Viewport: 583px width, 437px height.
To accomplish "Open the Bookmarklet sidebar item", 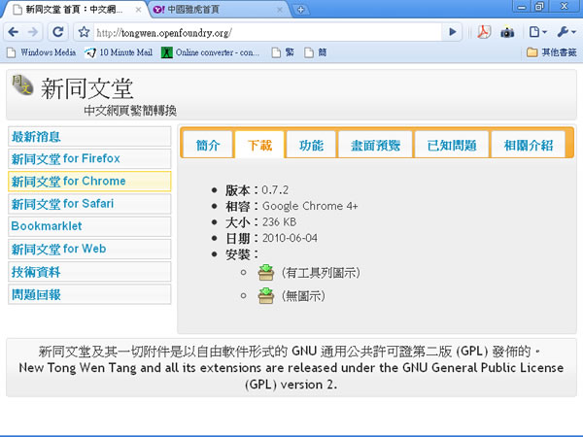I will point(89,226).
